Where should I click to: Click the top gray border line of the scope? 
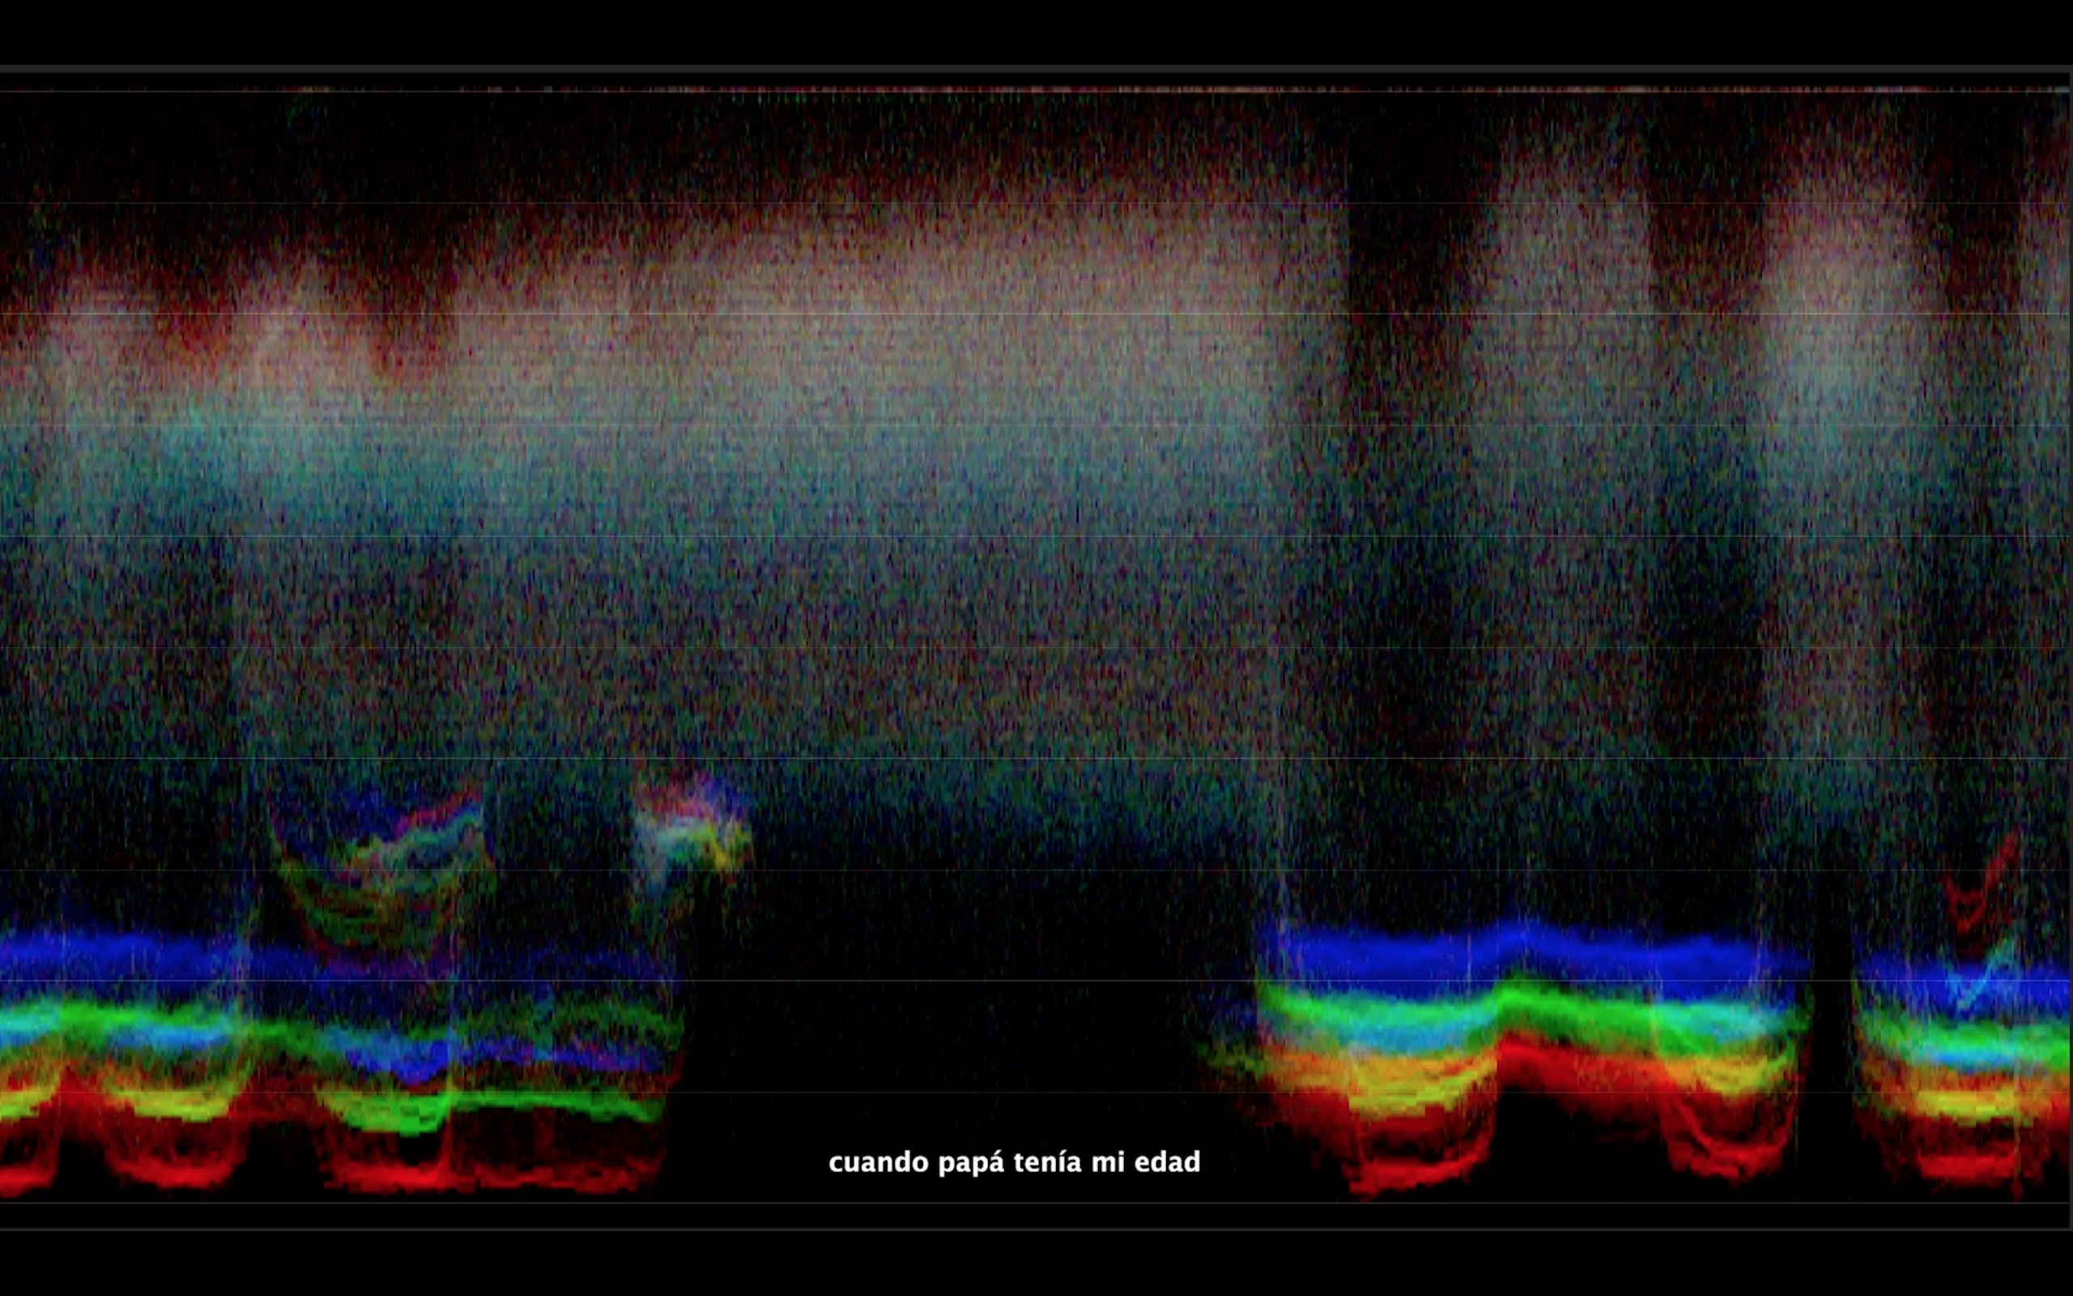coord(1036,69)
